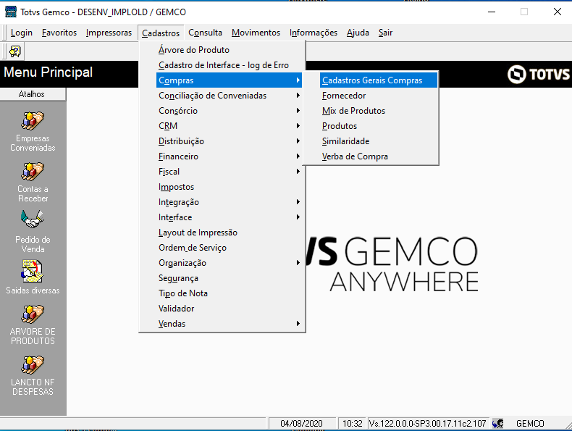Click the Menu Principal heading
Viewport: 572px width, 431px height.
49,72
